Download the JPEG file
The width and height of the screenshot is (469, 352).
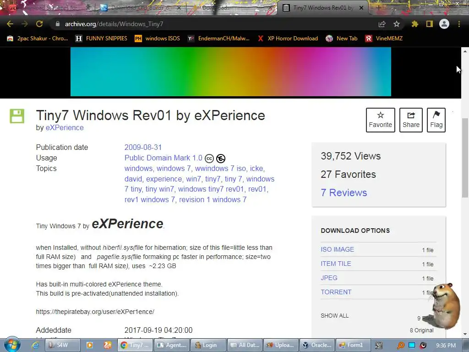pyautogui.click(x=329, y=278)
